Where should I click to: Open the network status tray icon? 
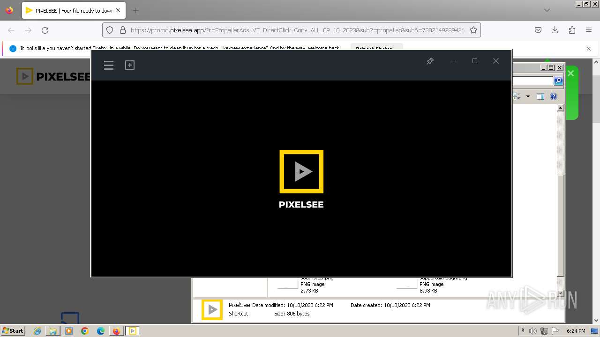pyautogui.click(x=544, y=331)
